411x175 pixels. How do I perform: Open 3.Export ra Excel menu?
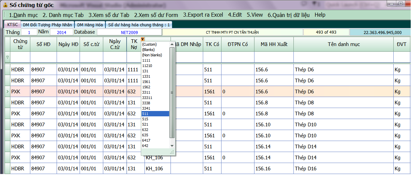click(x=203, y=15)
